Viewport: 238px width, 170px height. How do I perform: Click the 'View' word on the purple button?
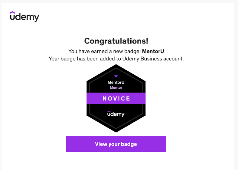(x=101, y=144)
